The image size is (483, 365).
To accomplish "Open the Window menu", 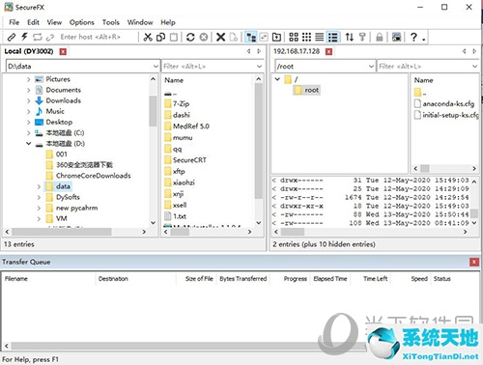I will 140,22.
